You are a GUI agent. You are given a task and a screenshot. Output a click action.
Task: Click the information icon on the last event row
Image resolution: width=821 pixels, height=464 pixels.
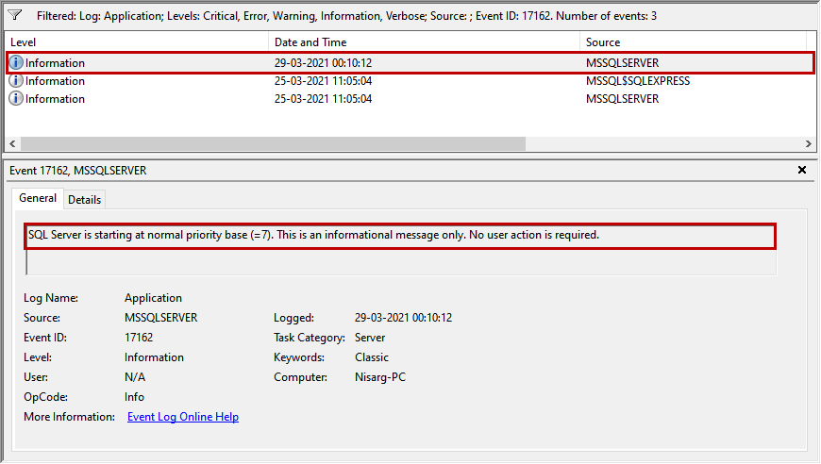(16, 99)
